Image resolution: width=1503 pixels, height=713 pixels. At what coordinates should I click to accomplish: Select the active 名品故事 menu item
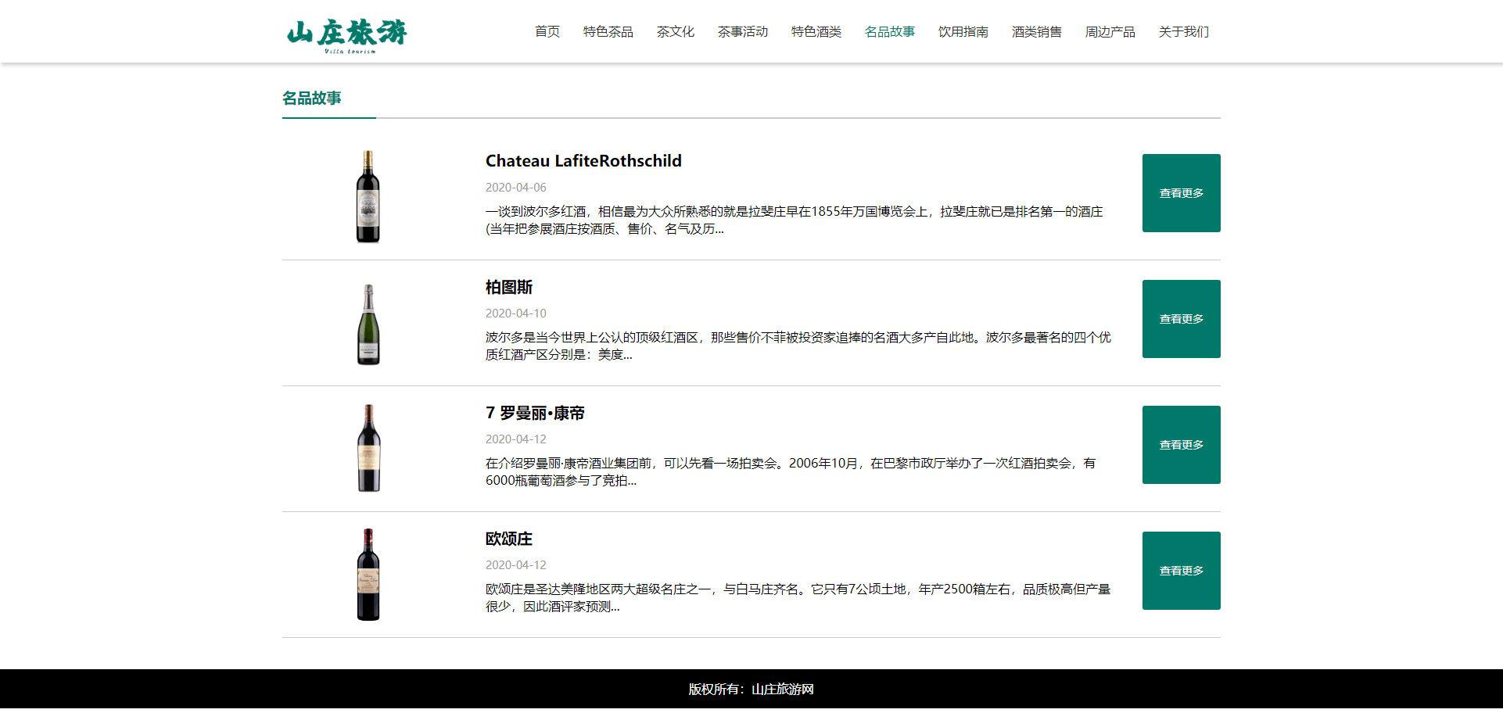pyautogui.click(x=890, y=32)
